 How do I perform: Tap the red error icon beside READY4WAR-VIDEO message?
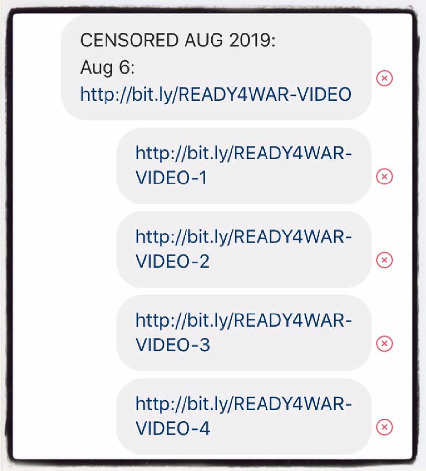click(x=384, y=78)
